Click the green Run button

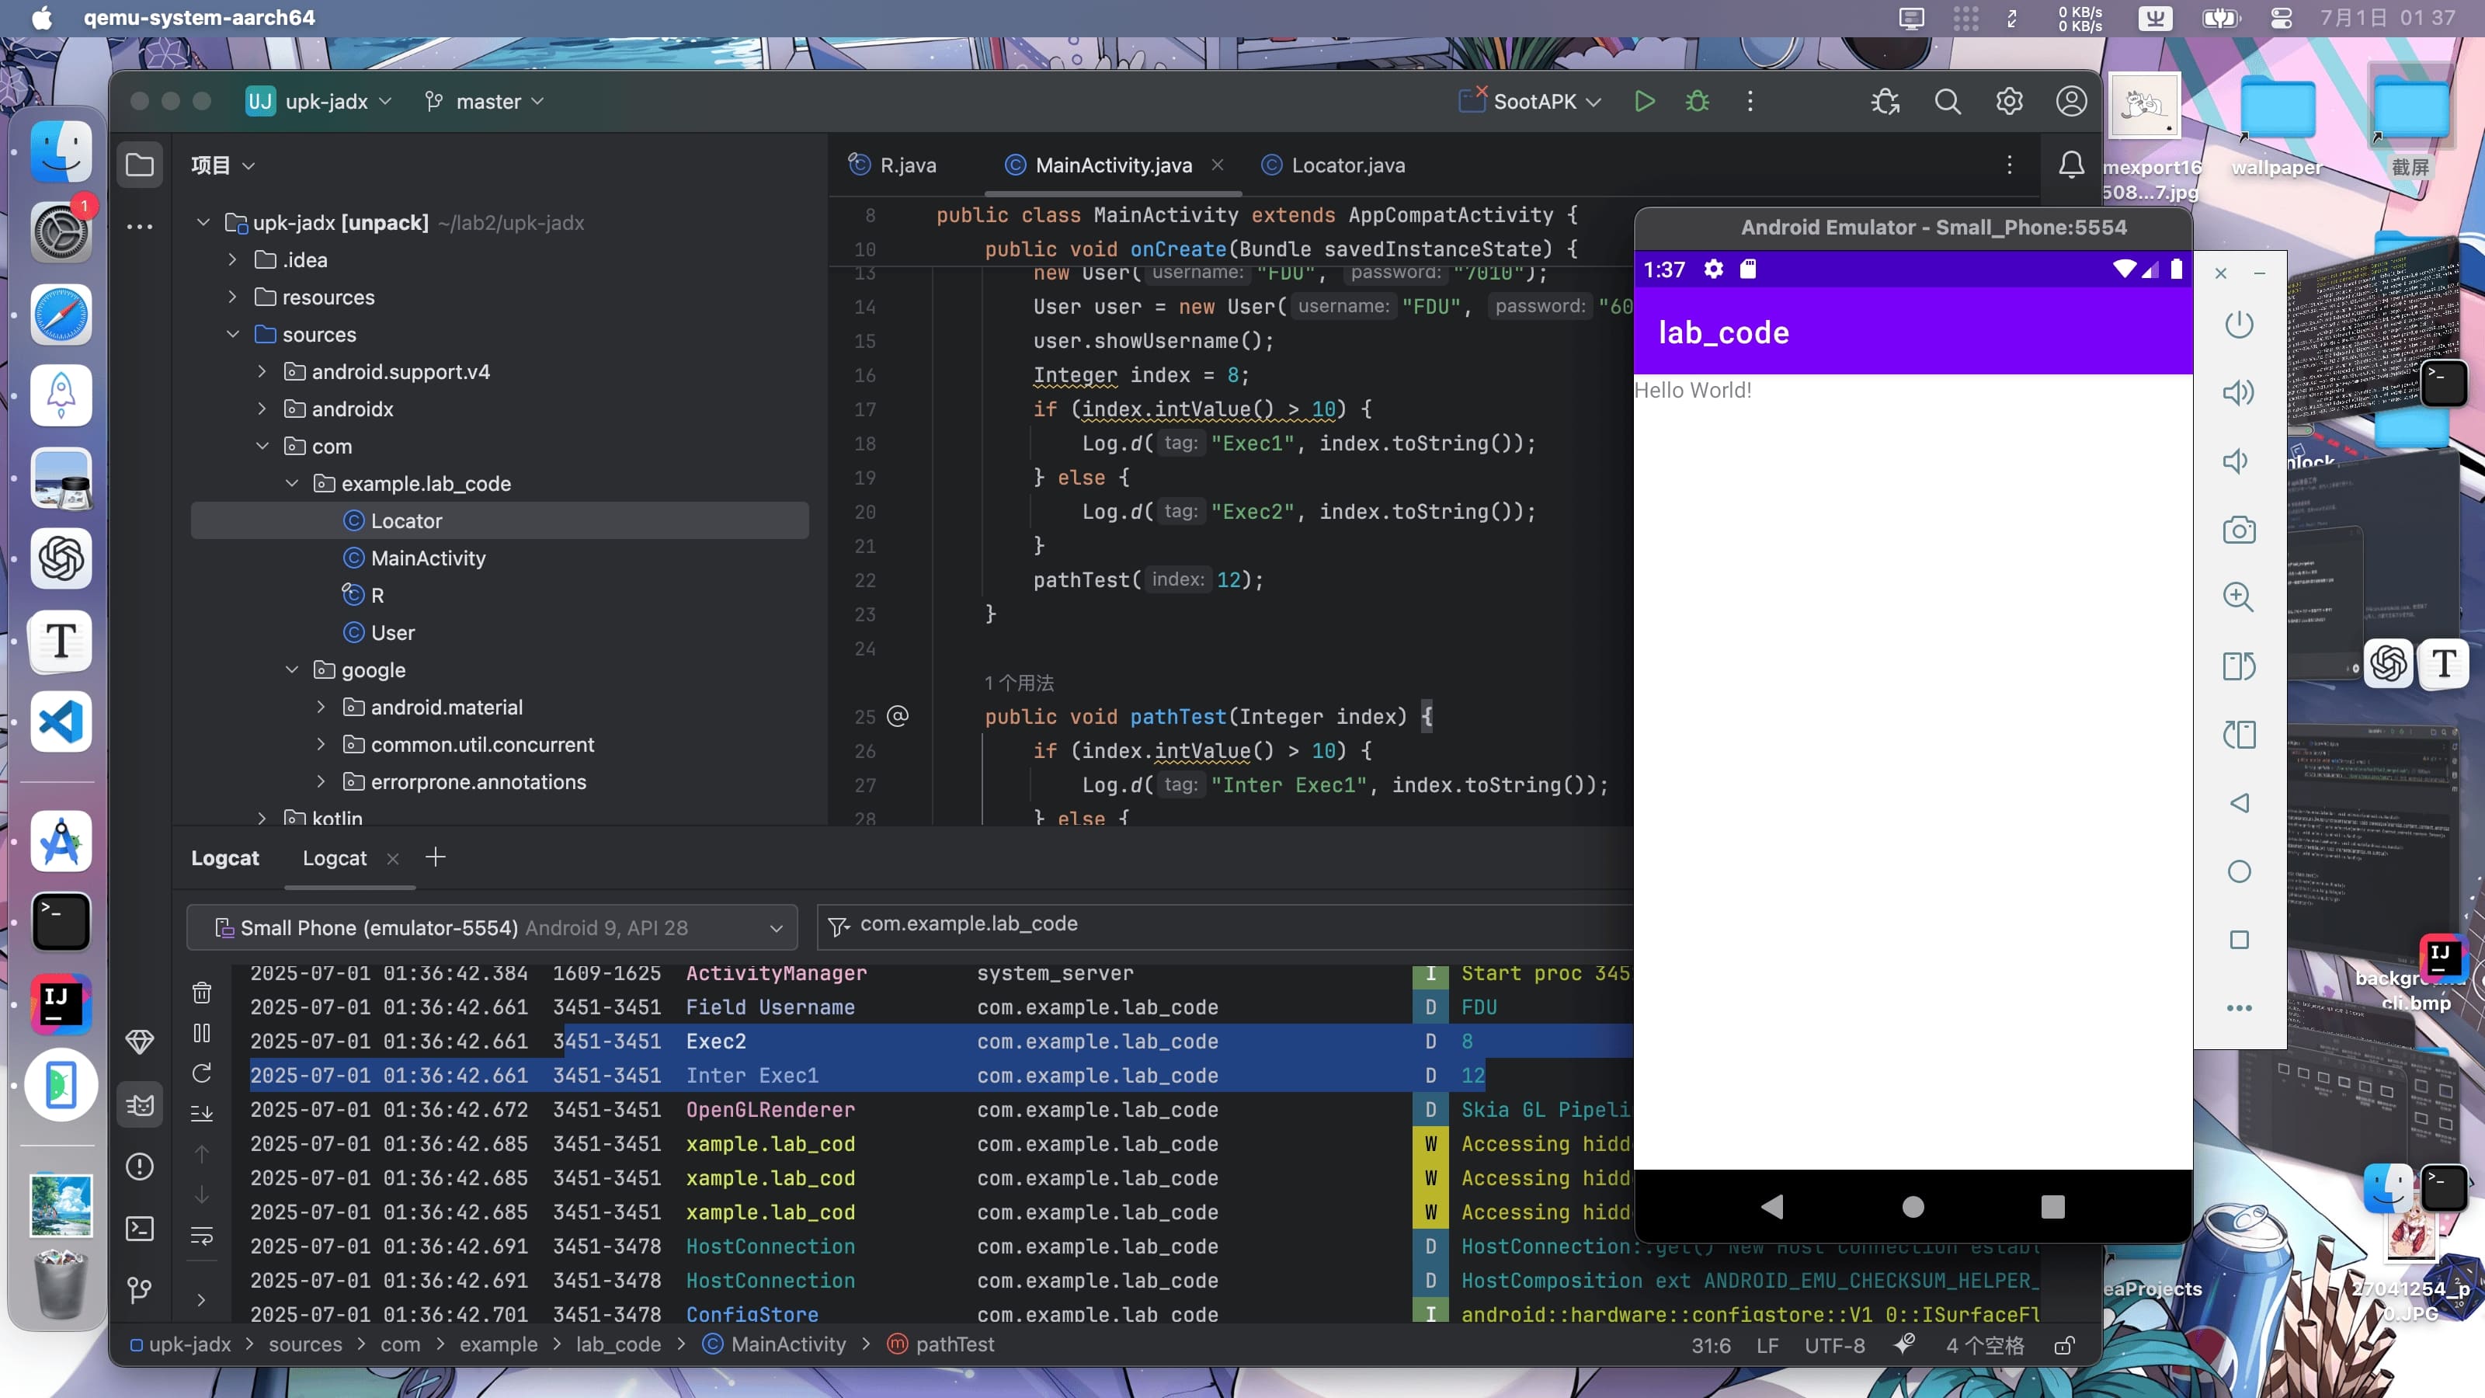[1645, 101]
